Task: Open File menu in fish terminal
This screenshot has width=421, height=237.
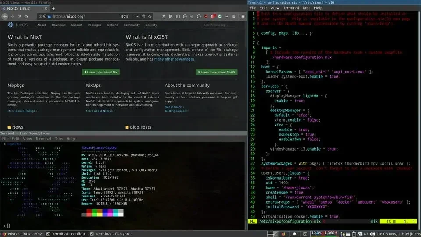Action: pyautogui.click(x=5, y=139)
